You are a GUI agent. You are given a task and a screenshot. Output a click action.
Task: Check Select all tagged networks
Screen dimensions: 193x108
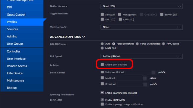[102, 14]
